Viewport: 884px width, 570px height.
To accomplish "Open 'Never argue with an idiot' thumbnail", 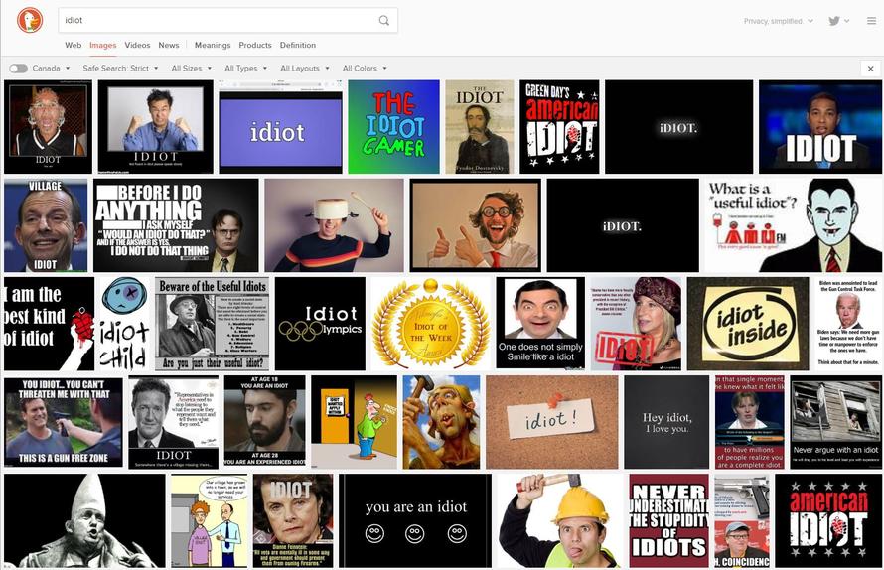I will click(x=835, y=422).
